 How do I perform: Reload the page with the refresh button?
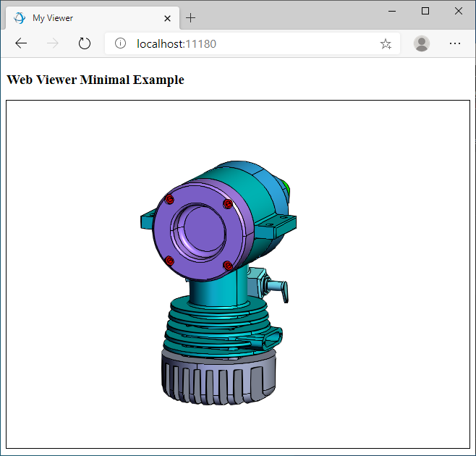coord(85,43)
